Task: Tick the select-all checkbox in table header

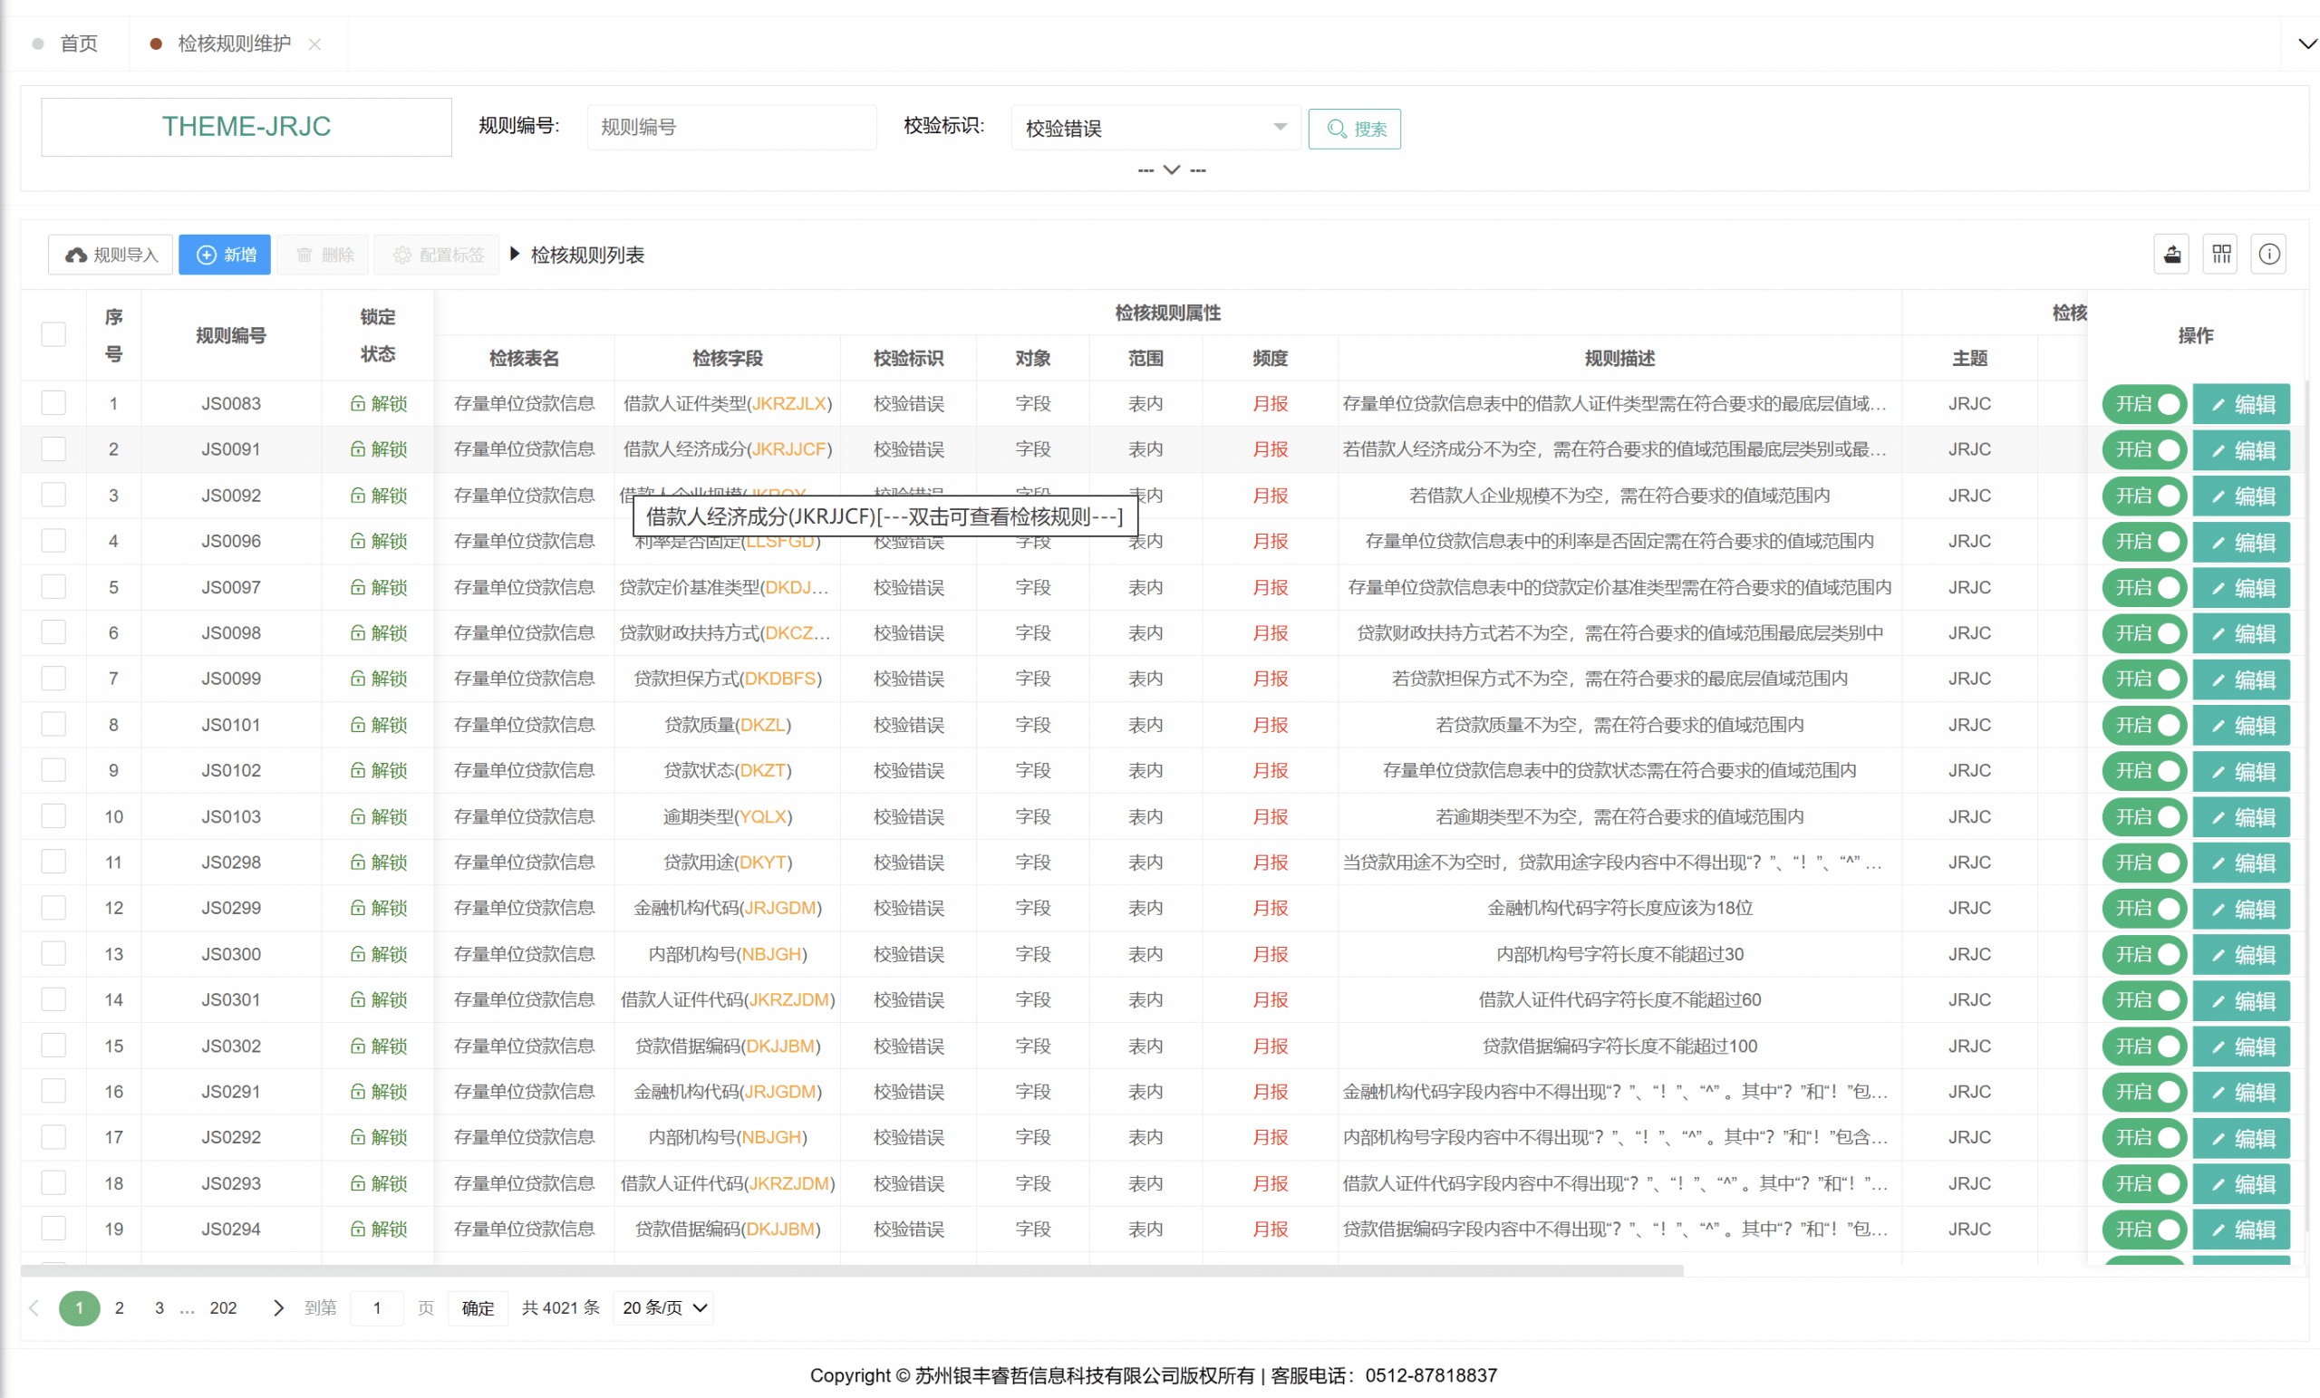Action: point(53,334)
